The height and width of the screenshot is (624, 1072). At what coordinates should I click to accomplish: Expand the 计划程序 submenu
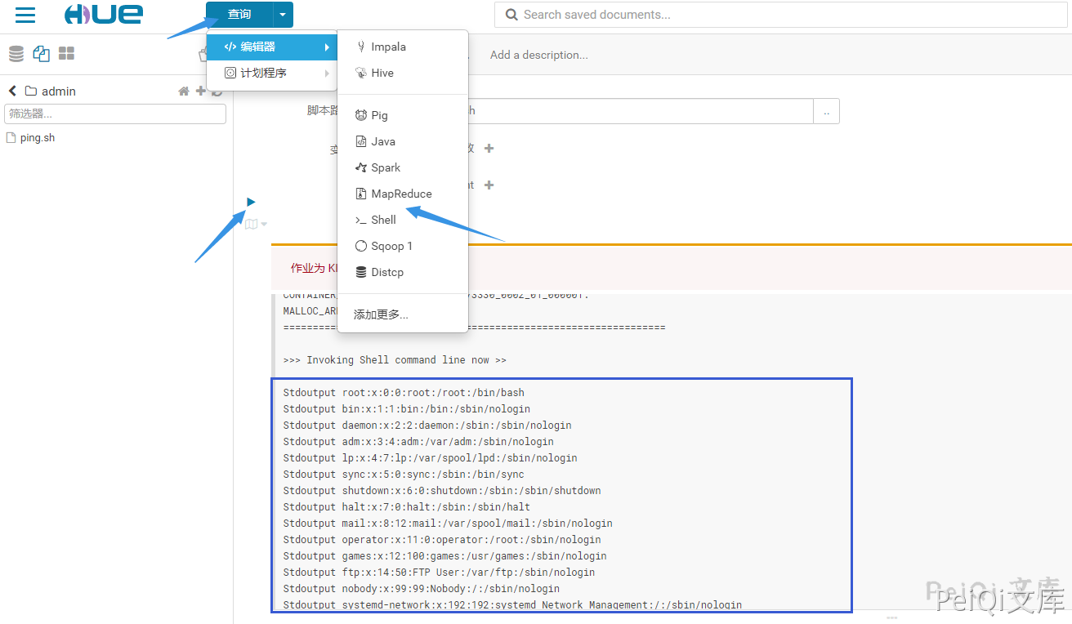click(271, 73)
